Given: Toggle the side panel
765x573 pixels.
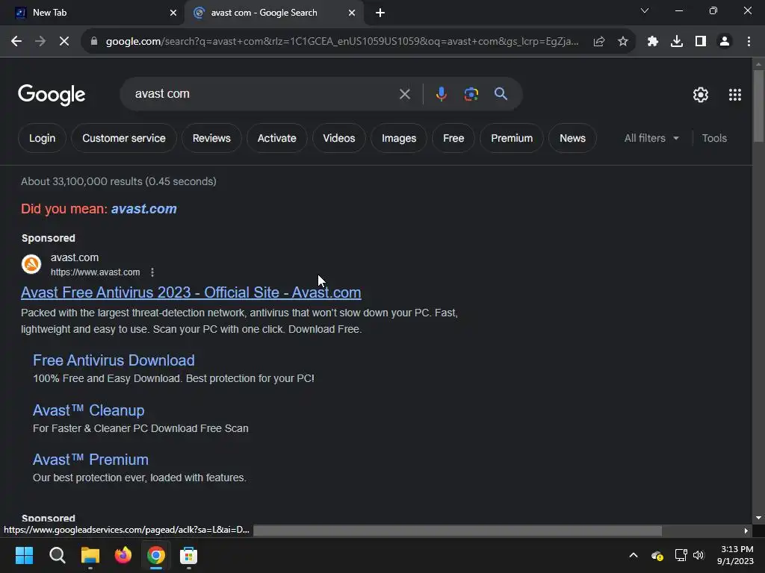Looking at the screenshot, I should pyautogui.click(x=701, y=42).
